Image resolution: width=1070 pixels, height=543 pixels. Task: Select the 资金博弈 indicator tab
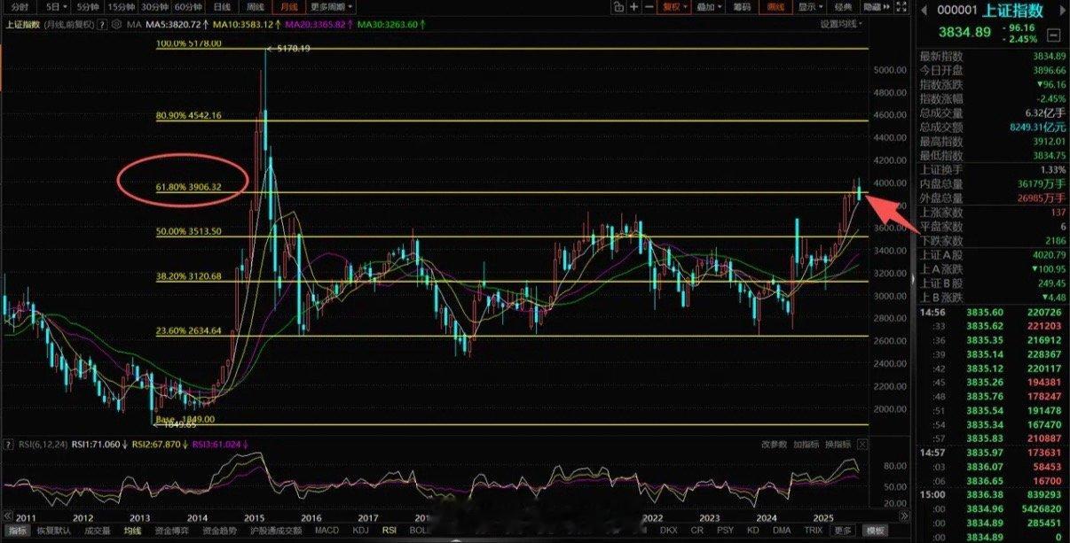[173, 531]
